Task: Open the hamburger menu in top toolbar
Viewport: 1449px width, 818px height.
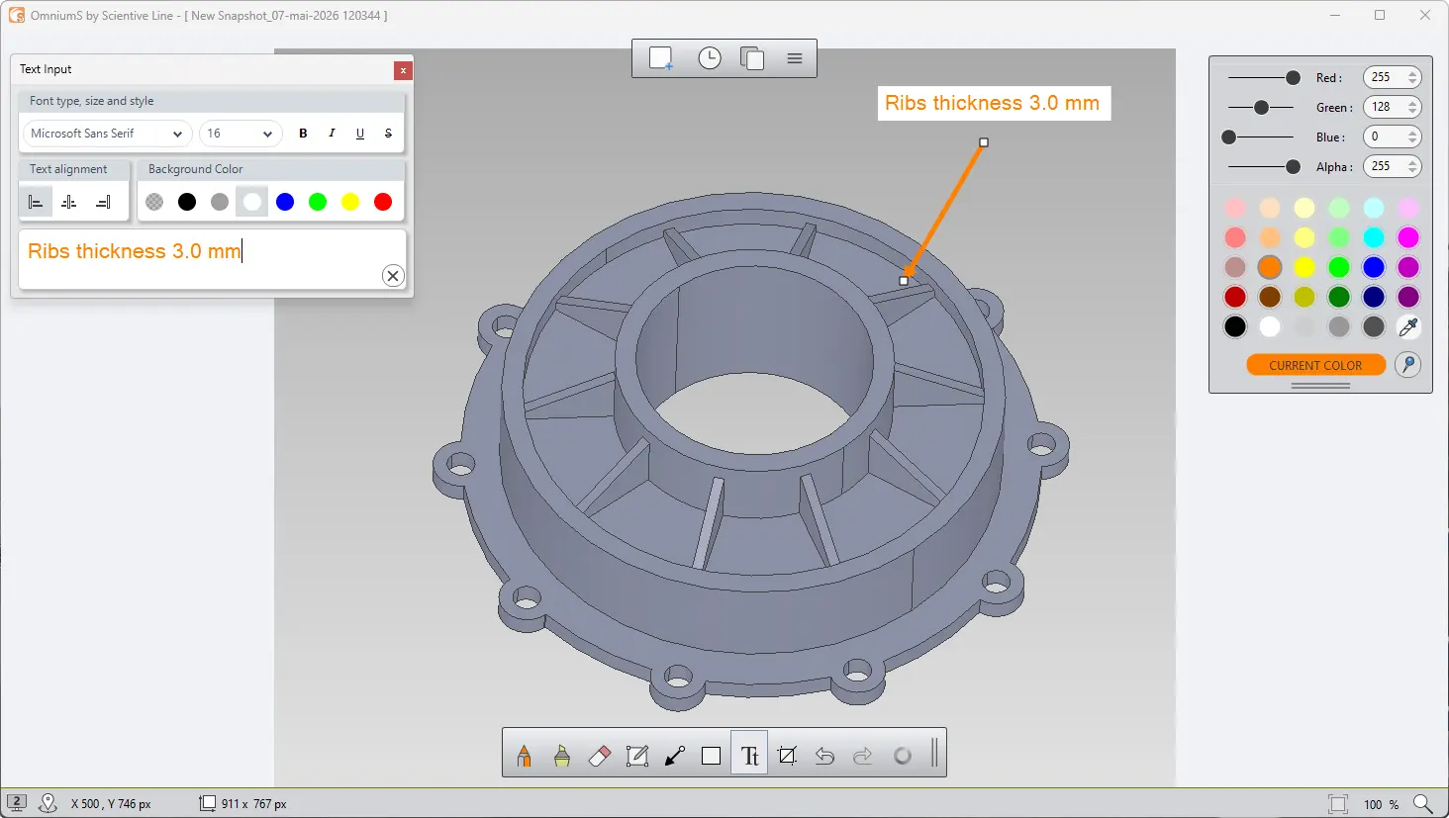Action: click(795, 58)
